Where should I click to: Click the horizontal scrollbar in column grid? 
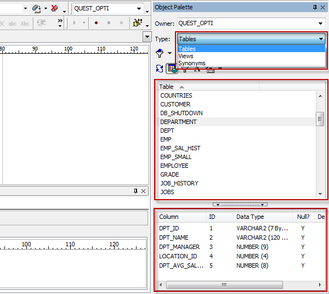(x=224, y=285)
